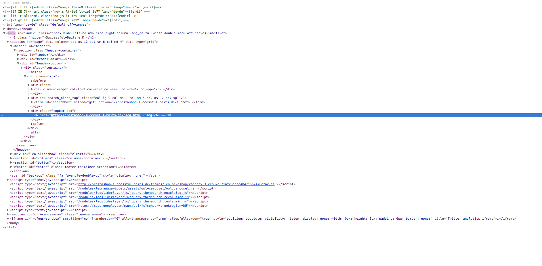Open the leo_bikeshop cache script URL
The width and height of the screenshot is (542, 266).
[176, 184]
